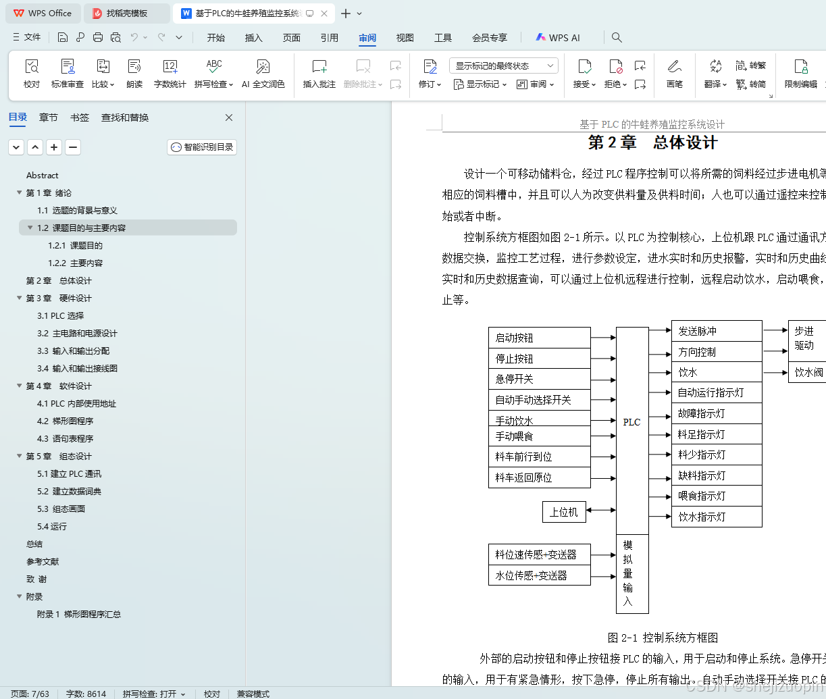The image size is (826, 699).
Task: Open 限制编辑 restrict editing
Action: click(x=801, y=74)
